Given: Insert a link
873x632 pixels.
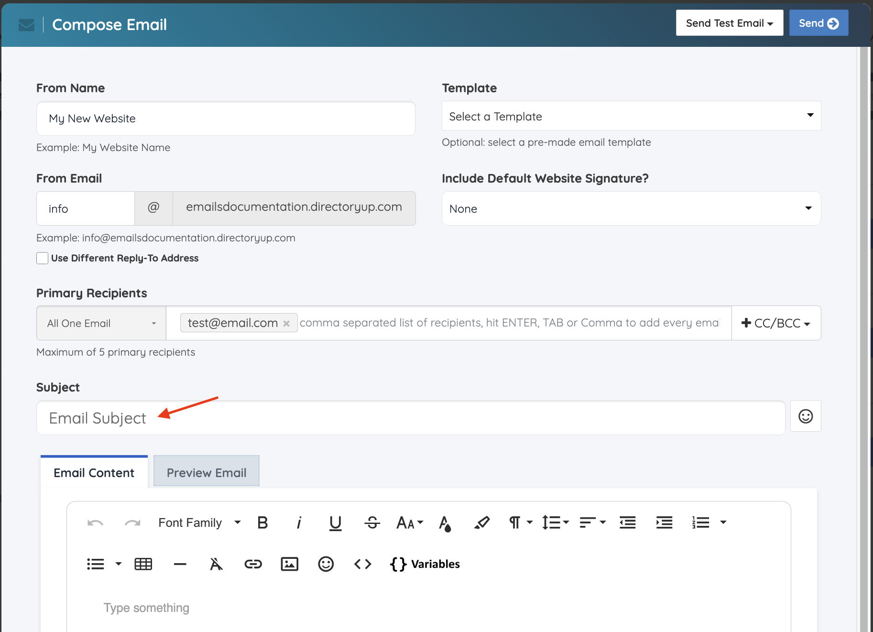Looking at the screenshot, I should [x=253, y=564].
